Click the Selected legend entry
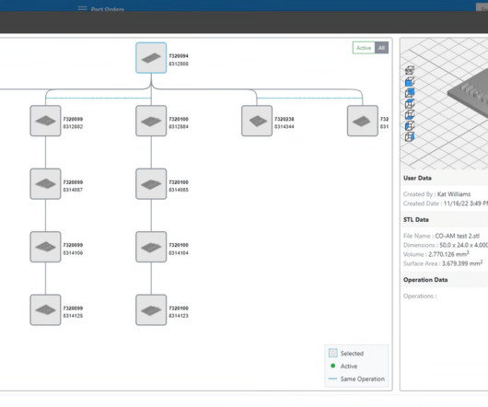This screenshot has width=488, height=407. pos(346,354)
